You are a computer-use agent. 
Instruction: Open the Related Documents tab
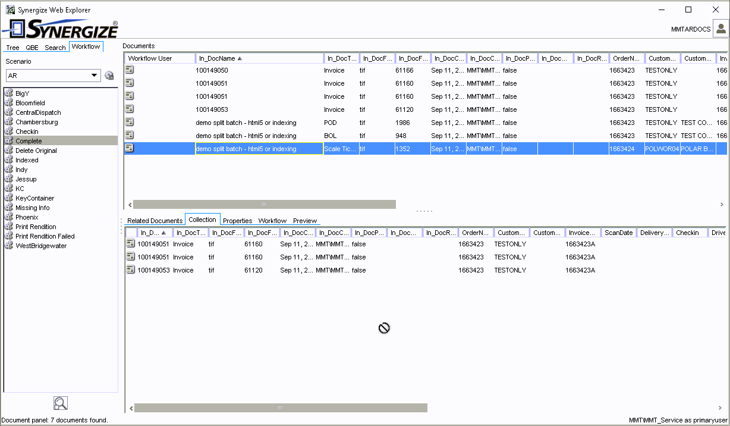(x=155, y=221)
